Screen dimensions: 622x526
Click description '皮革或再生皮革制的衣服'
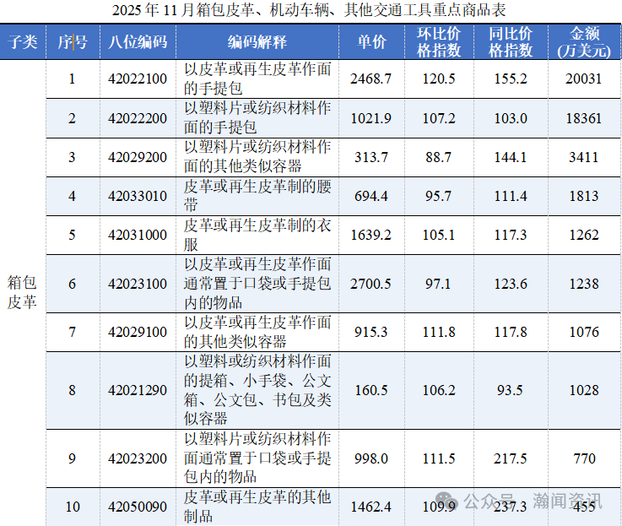[x=257, y=235]
